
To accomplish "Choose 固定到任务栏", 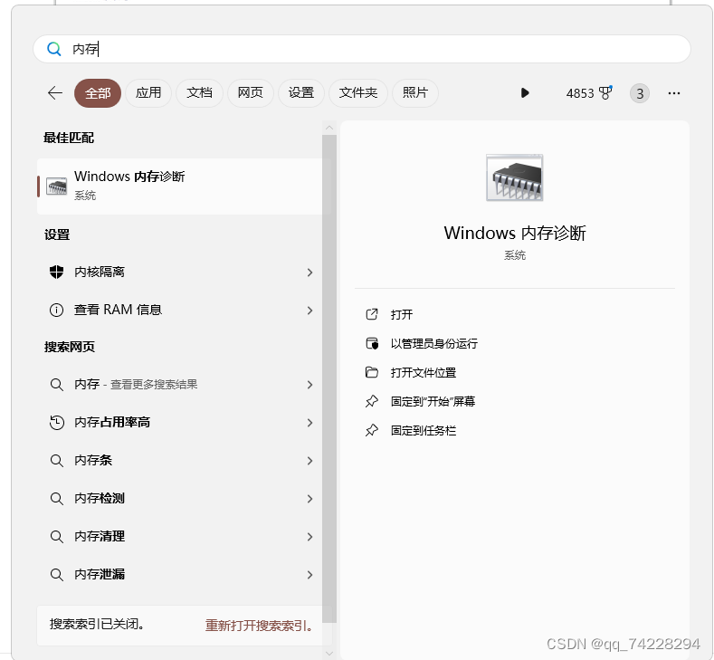I will [423, 430].
